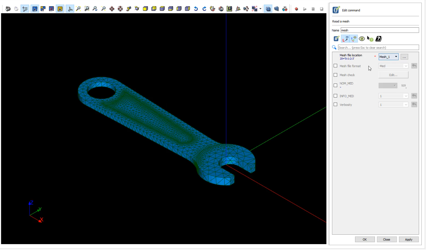Check the INFO_MED option

[336, 96]
